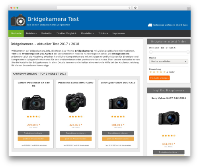Open the Fotokurs menu item

103,33
